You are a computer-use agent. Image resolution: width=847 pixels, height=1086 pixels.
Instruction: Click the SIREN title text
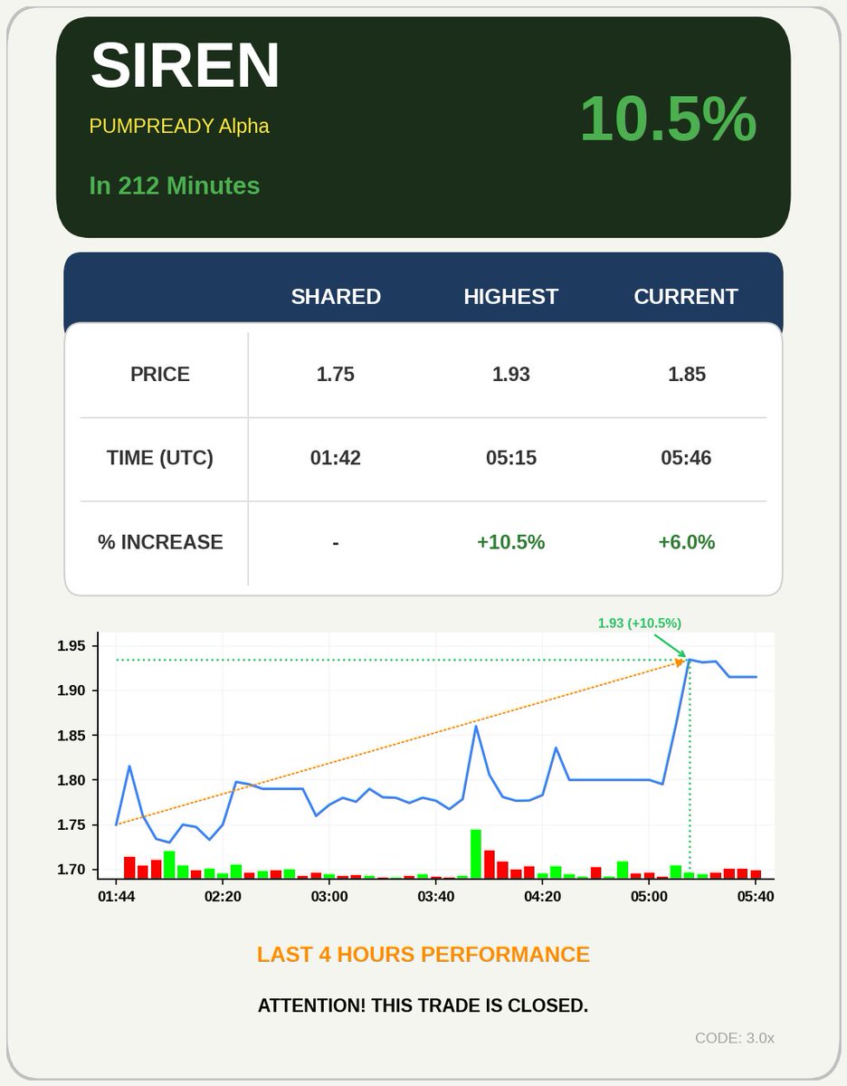[186, 65]
